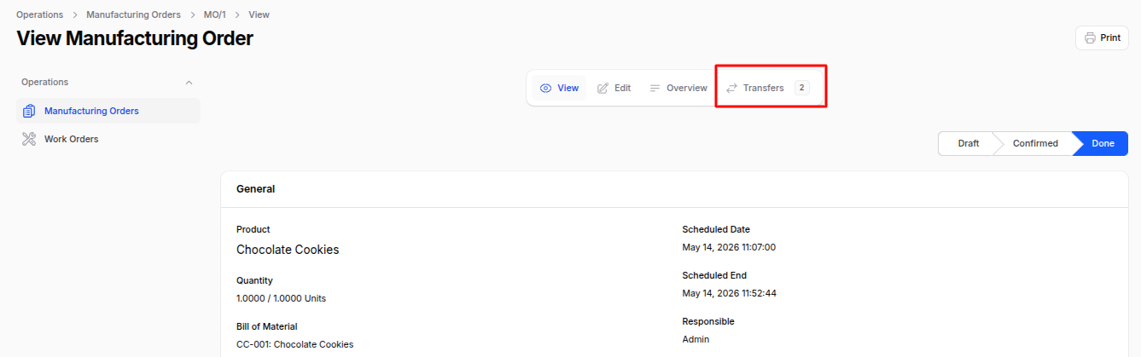Image resolution: width=1141 pixels, height=357 pixels.
Task: Click MO/1 in the breadcrumb
Action: [215, 14]
